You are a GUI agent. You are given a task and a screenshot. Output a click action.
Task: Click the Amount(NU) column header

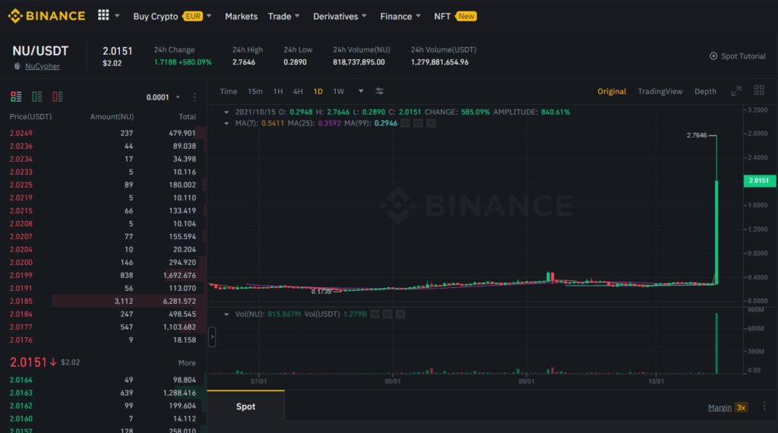coord(112,116)
